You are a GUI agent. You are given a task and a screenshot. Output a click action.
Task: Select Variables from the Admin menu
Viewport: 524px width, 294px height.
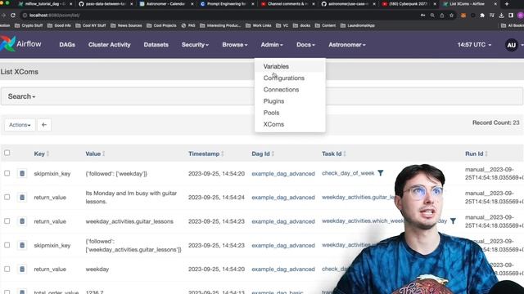click(290, 66)
